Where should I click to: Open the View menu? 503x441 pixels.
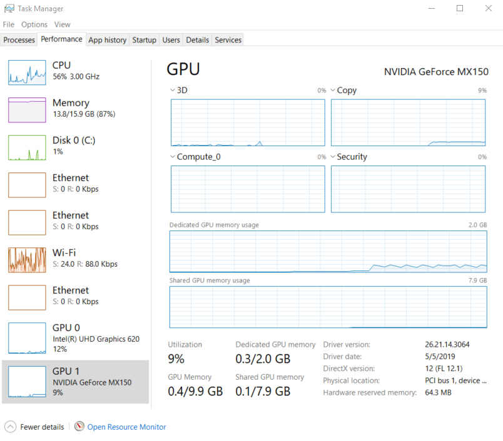62,24
